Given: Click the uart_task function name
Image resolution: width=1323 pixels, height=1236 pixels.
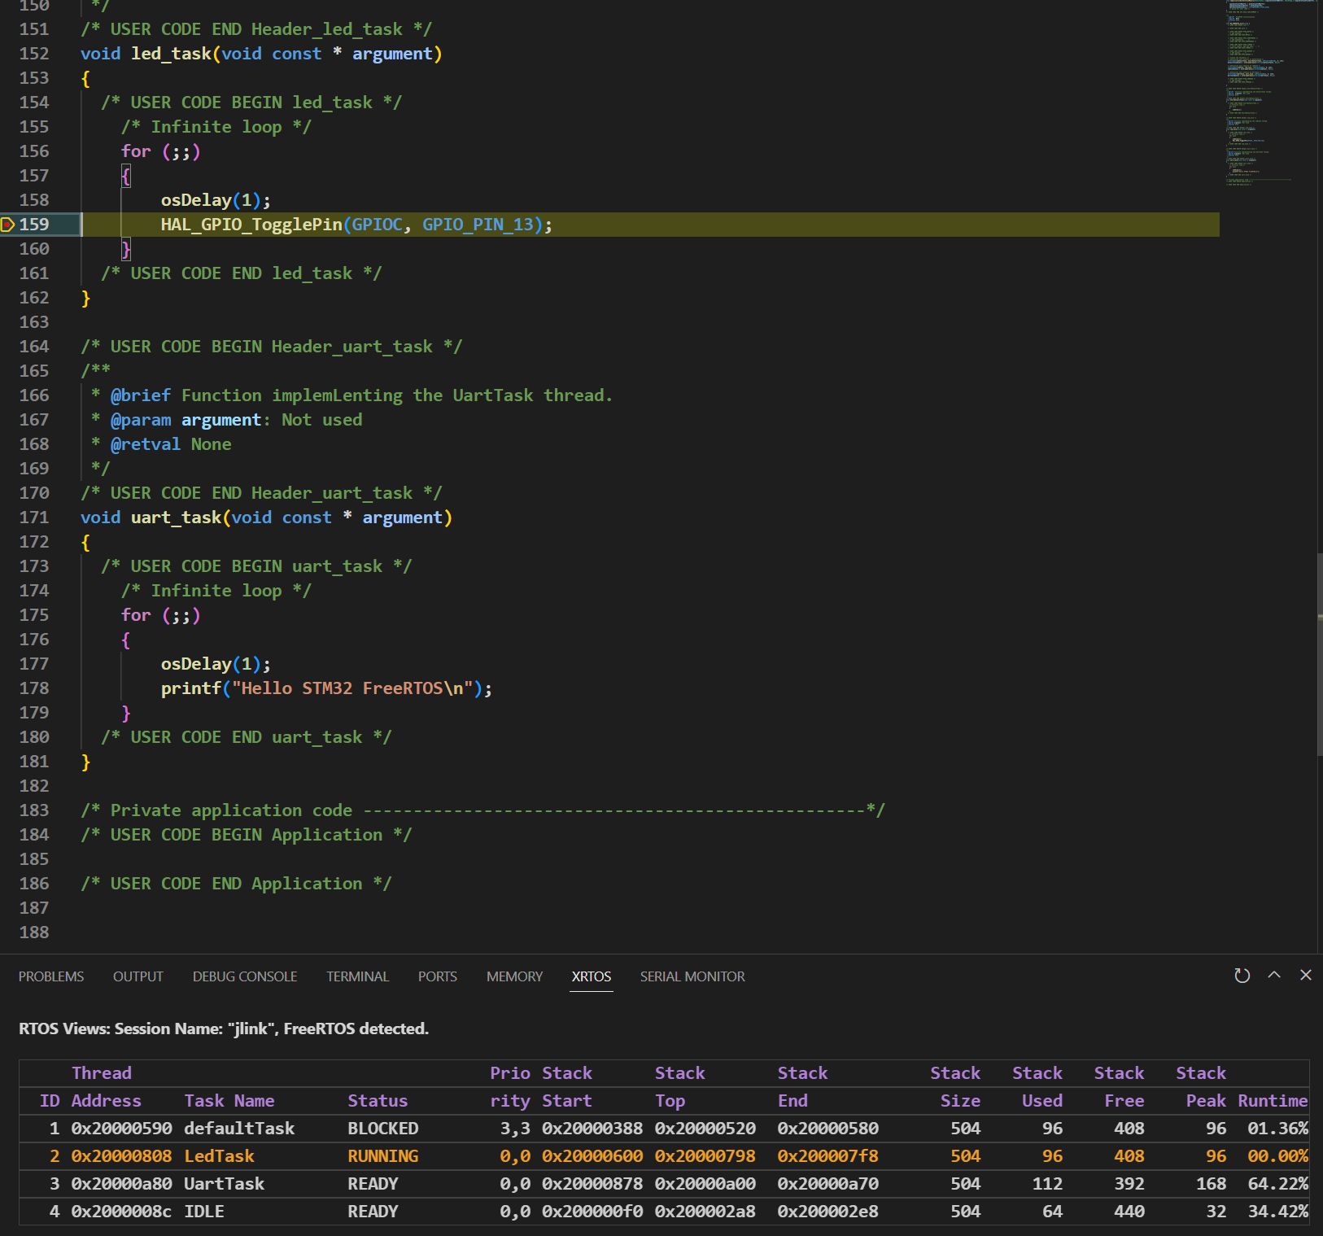Looking at the screenshot, I should click(176, 518).
